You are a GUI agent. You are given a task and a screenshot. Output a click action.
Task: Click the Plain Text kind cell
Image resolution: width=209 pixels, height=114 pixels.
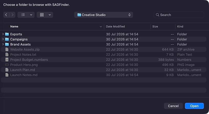pyautogui.click(x=185, y=54)
